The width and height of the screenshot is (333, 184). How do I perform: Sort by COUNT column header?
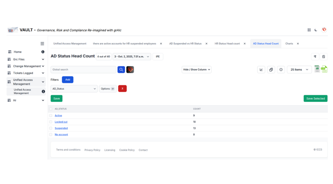tap(197, 109)
